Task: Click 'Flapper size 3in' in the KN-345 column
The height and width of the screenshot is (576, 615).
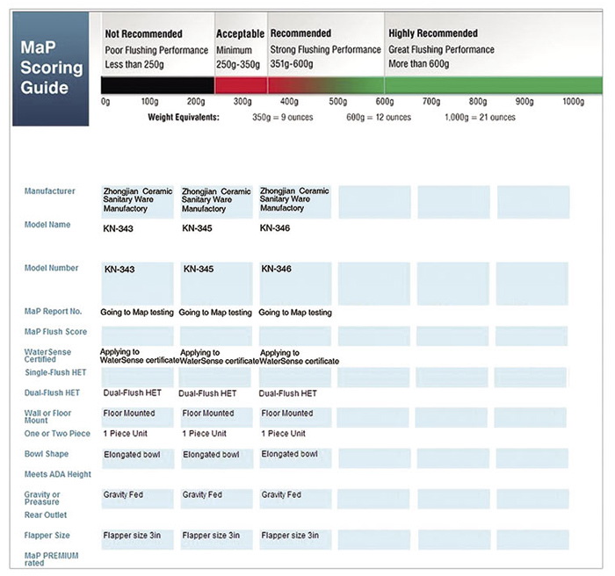Action: 211,536
